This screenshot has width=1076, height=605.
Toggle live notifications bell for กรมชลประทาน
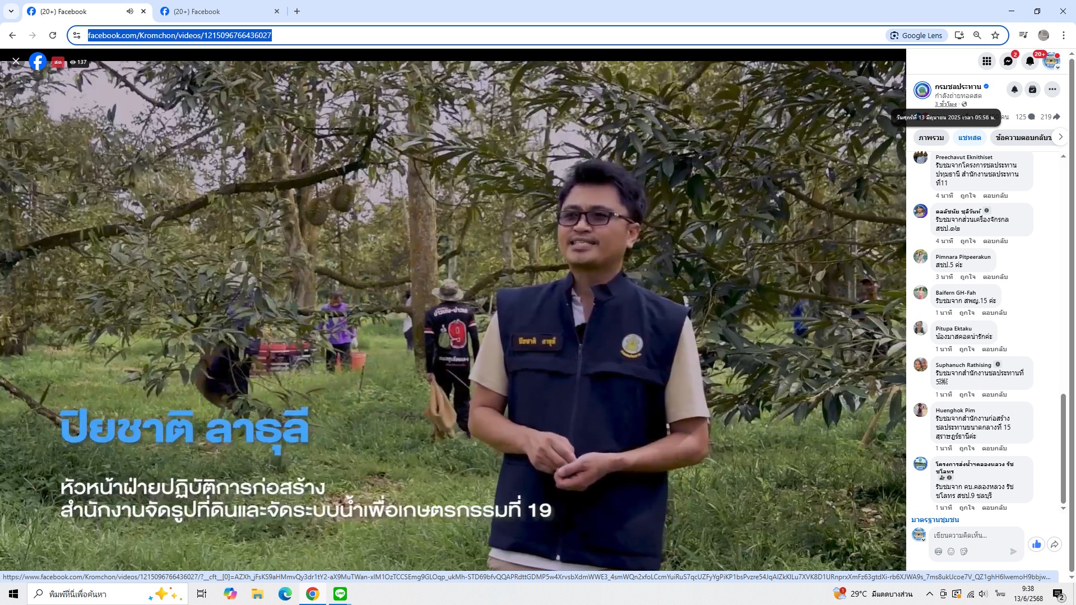point(1014,89)
